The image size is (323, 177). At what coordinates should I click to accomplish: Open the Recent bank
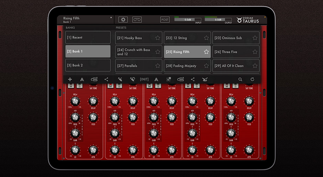88,37
